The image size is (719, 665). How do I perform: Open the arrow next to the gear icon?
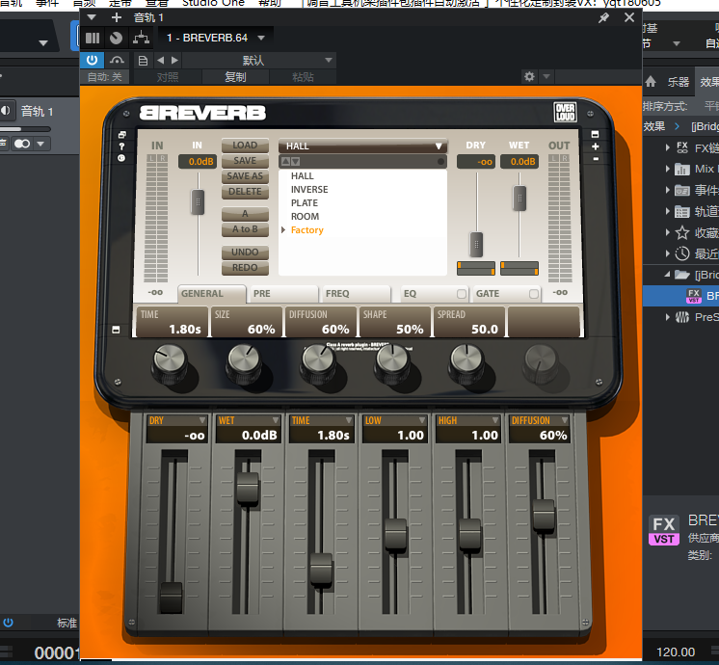click(546, 76)
